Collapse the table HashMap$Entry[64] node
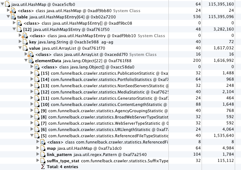This screenshot has width=241, height=170. pyautogui.click(x=8, y=17)
